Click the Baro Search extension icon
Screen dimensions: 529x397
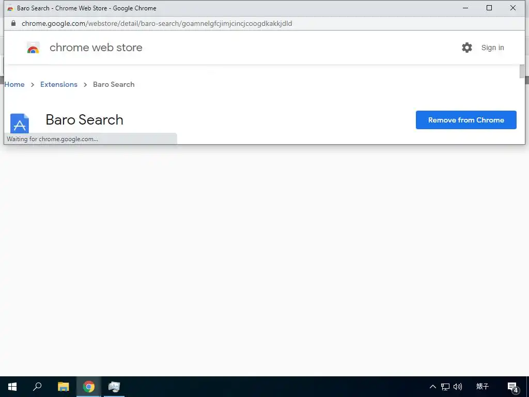click(20, 123)
